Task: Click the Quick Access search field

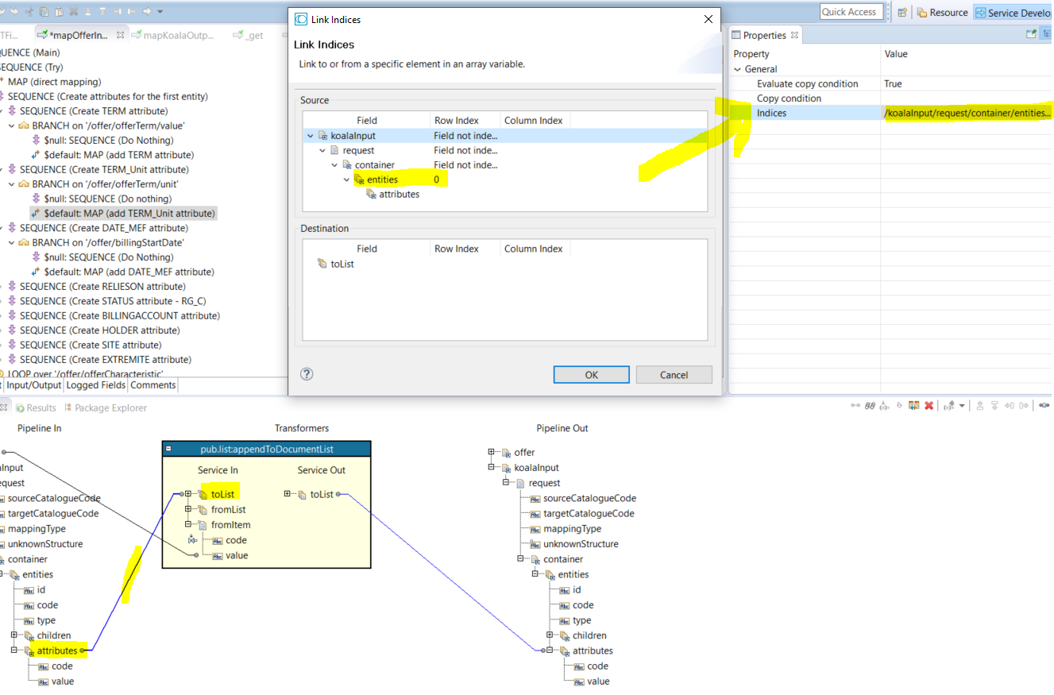Action: [x=850, y=11]
